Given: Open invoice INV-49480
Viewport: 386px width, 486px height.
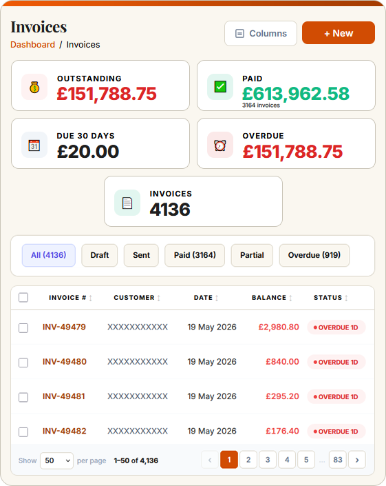Looking at the screenshot, I should [x=65, y=362].
